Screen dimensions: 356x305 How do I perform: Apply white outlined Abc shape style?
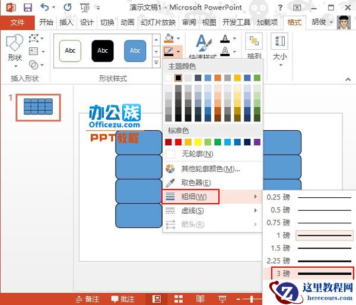click(70, 51)
